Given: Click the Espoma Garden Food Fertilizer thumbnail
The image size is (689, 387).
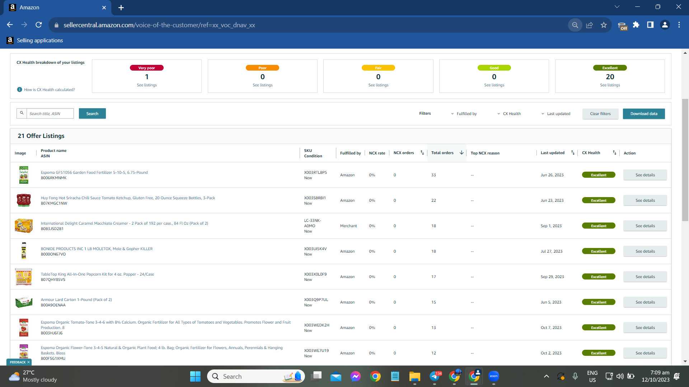Looking at the screenshot, I should (24, 175).
